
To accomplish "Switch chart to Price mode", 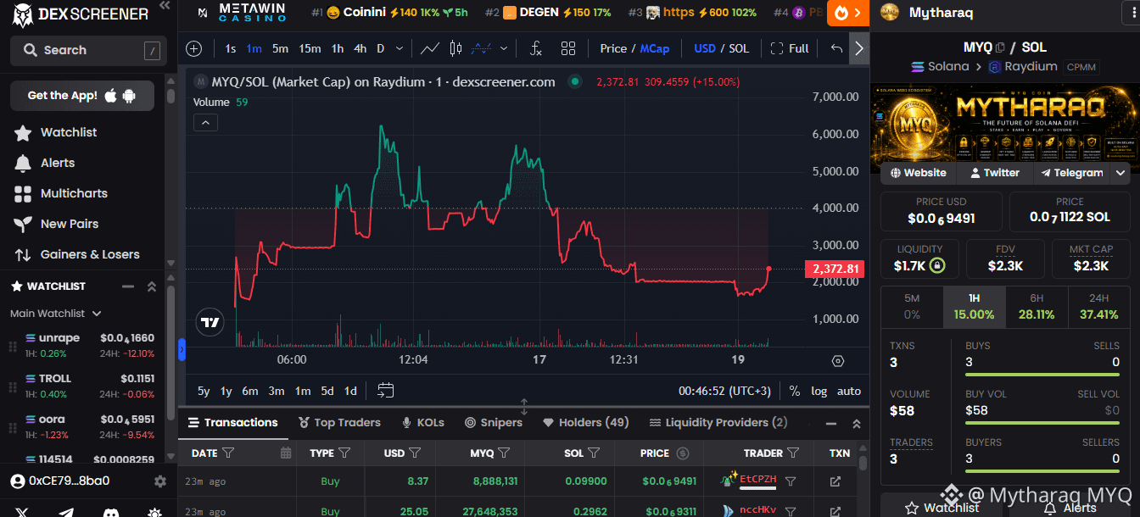I will pos(613,48).
